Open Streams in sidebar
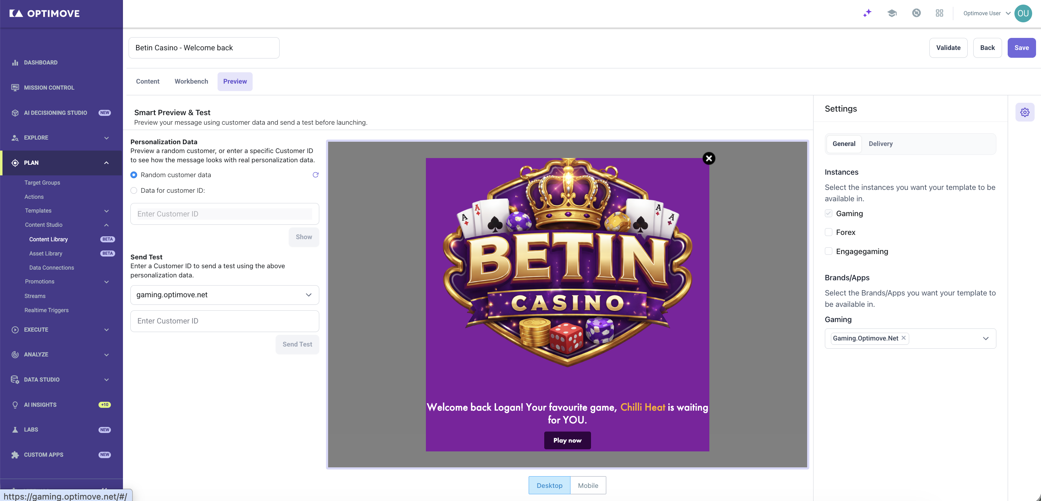Viewport: 1041px width, 501px height. click(35, 296)
